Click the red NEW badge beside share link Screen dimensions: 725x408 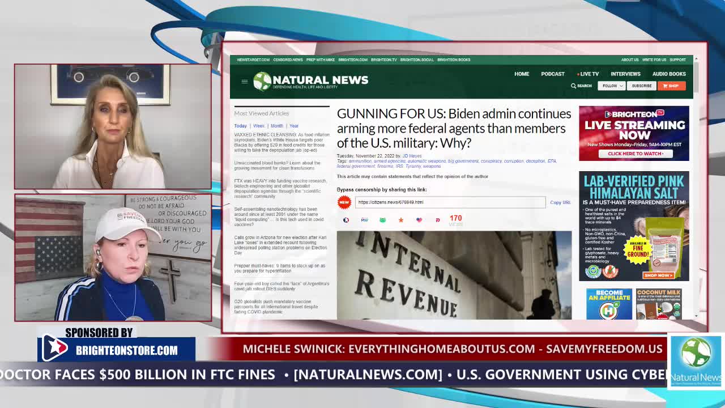[344, 202]
